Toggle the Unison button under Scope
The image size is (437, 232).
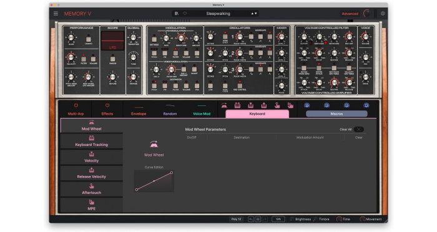(x=112, y=59)
